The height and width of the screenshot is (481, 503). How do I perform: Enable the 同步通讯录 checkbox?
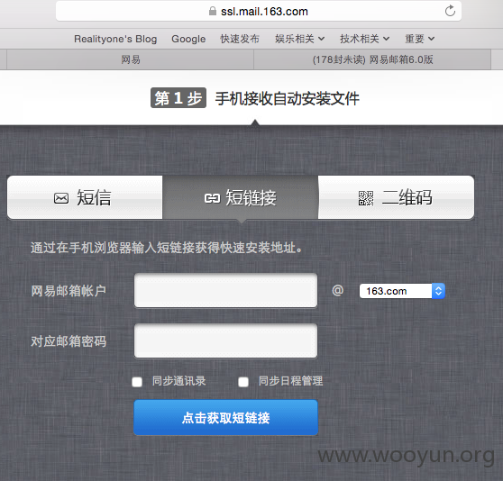click(137, 382)
